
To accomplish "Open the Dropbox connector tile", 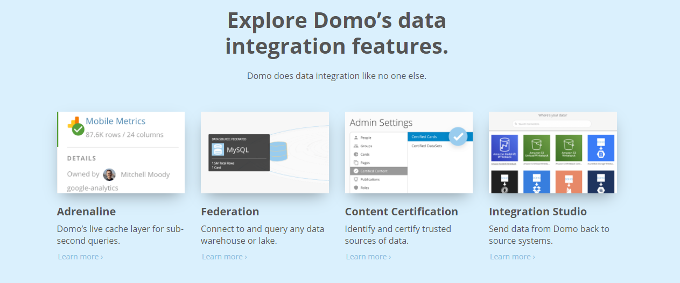I will click(536, 182).
